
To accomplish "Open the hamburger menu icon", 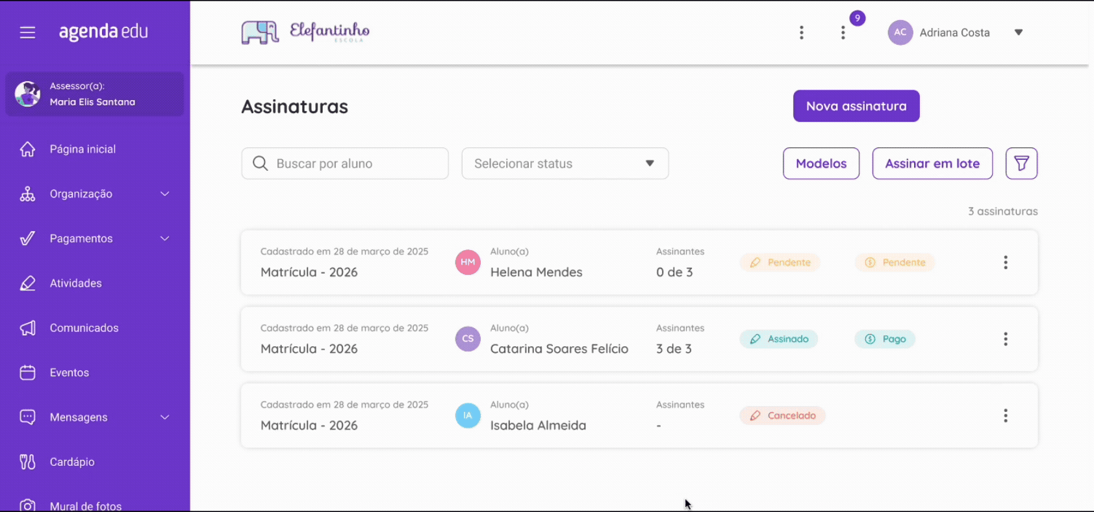I will (x=27, y=32).
